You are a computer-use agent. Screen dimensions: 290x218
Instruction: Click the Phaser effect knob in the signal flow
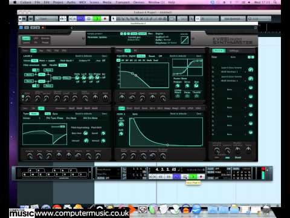tap(97, 78)
